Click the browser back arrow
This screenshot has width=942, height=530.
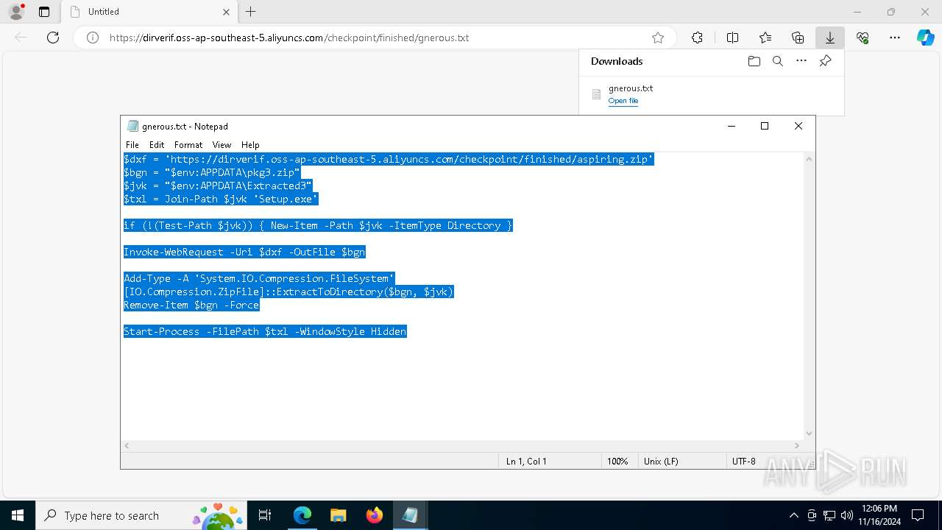(x=21, y=38)
